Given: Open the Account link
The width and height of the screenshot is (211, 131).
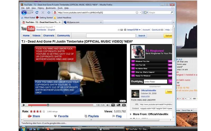Looking at the screenshot, I should pos(146,30).
